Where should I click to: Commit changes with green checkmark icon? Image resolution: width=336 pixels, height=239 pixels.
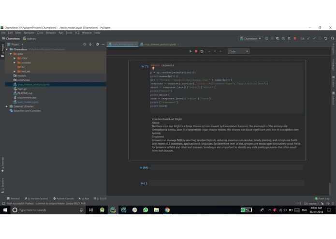(x=314, y=38)
